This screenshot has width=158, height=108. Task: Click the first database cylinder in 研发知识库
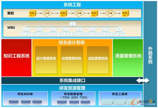14,101
